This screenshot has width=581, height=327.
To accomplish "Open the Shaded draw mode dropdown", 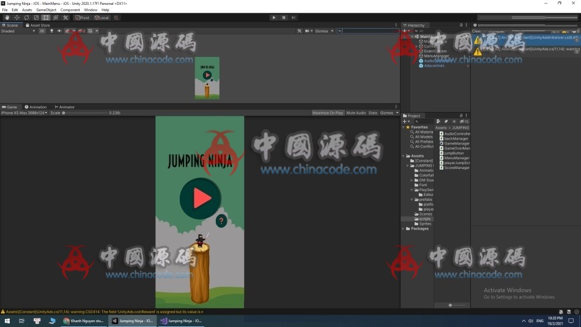I will [18, 31].
